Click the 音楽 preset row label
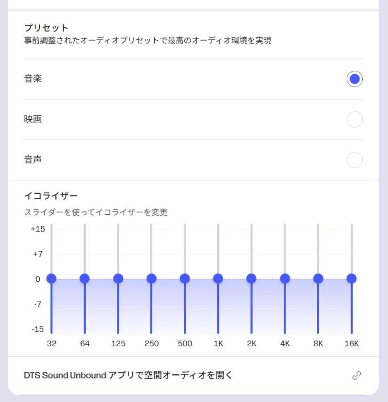The height and width of the screenshot is (402, 388). tap(33, 78)
